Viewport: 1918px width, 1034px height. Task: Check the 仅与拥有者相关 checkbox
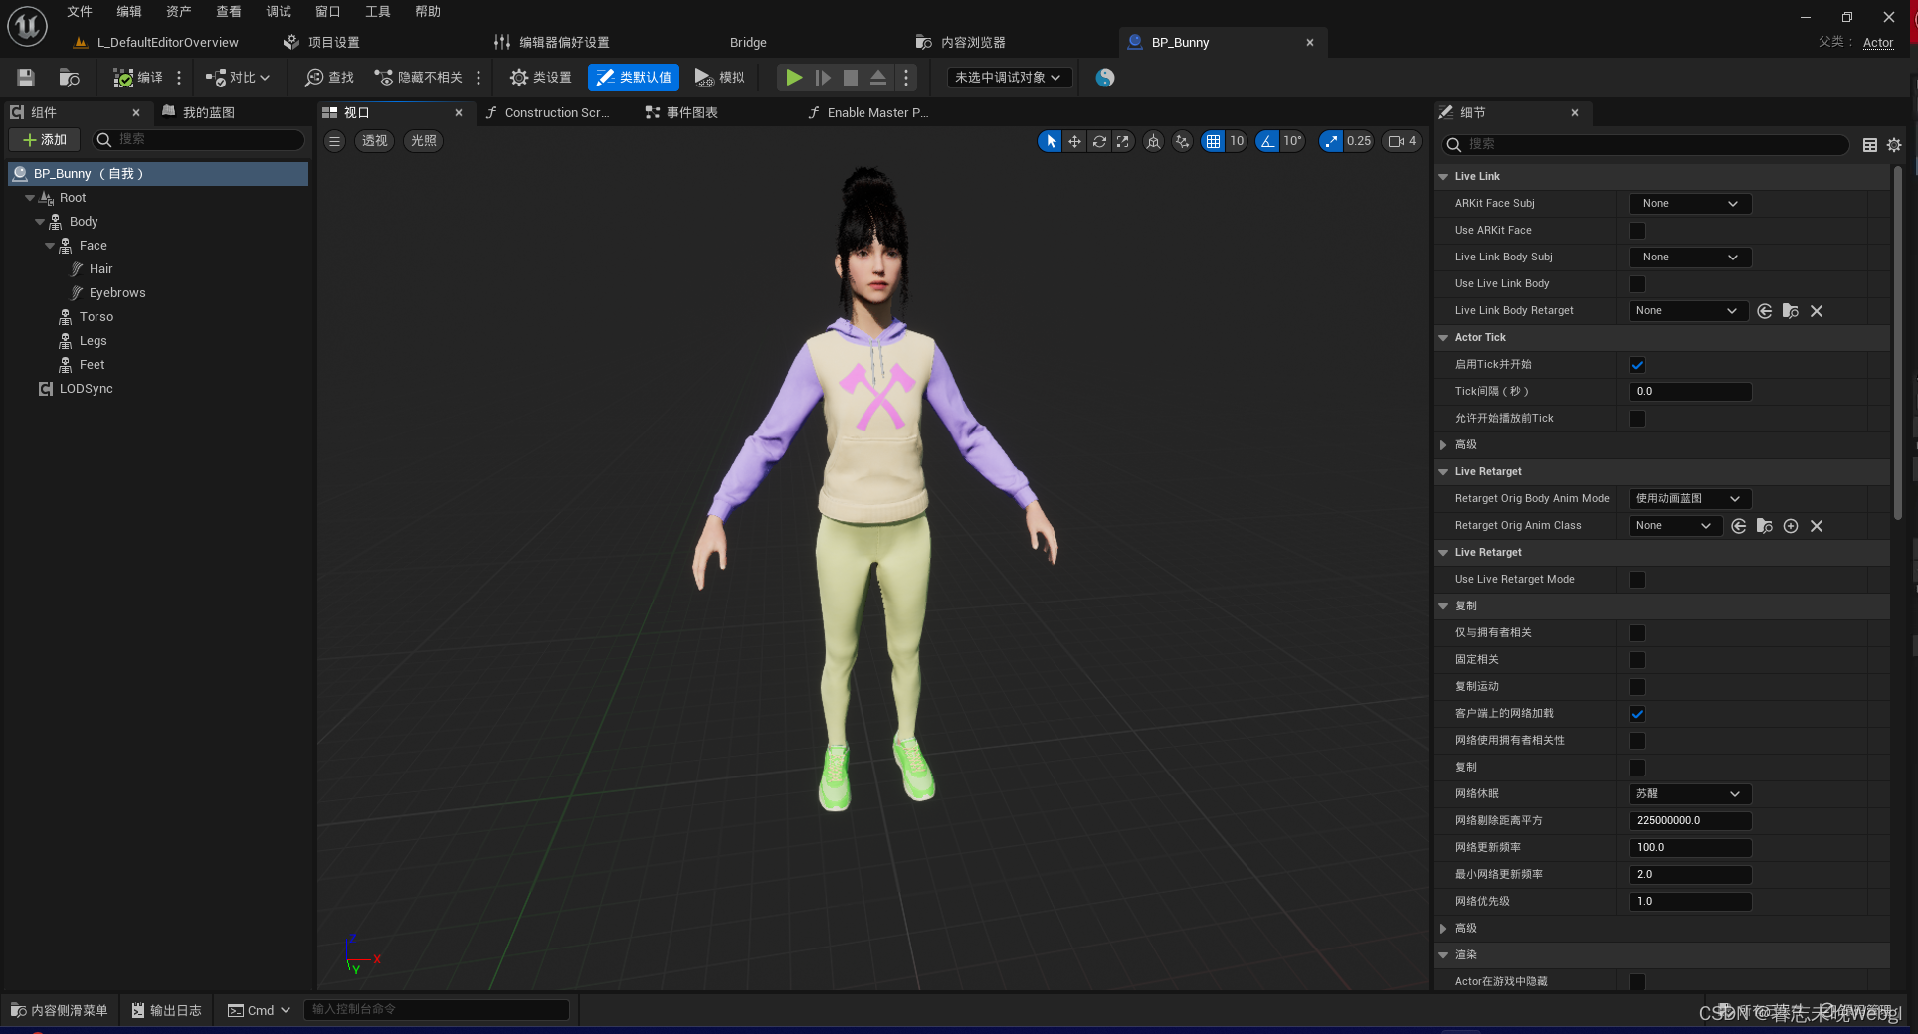1637,633
